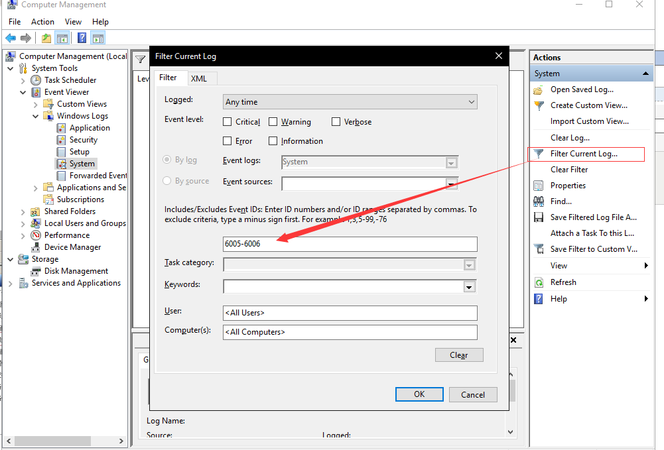This screenshot has width=664, height=450.
Task: Click the back navigation arrow
Action: tap(10, 38)
